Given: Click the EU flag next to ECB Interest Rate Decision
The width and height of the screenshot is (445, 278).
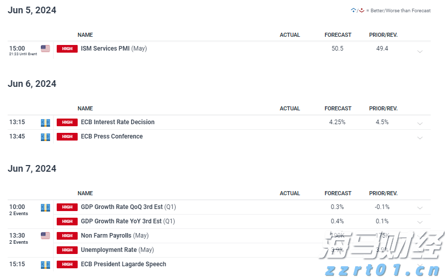Looking at the screenshot, I should [x=45, y=123].
